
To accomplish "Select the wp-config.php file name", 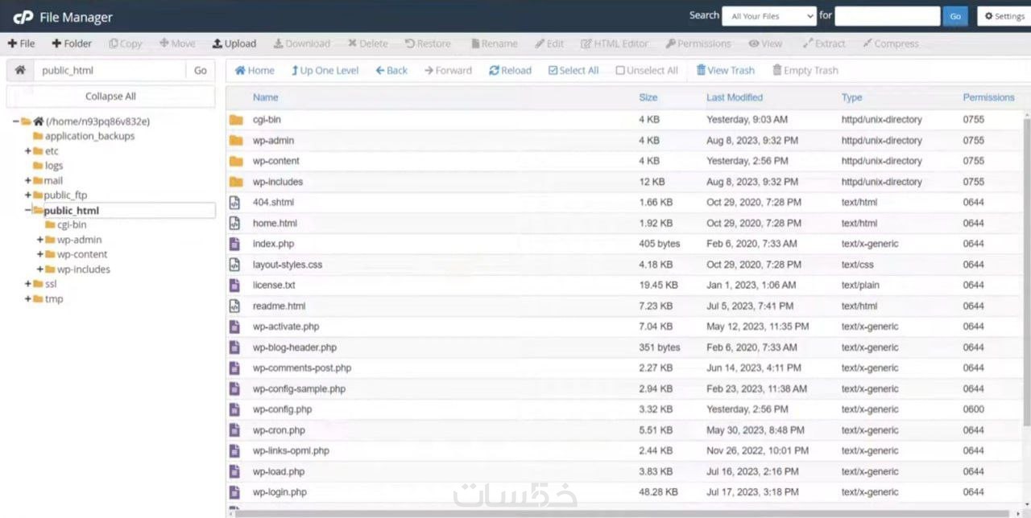I will (282, 409).
